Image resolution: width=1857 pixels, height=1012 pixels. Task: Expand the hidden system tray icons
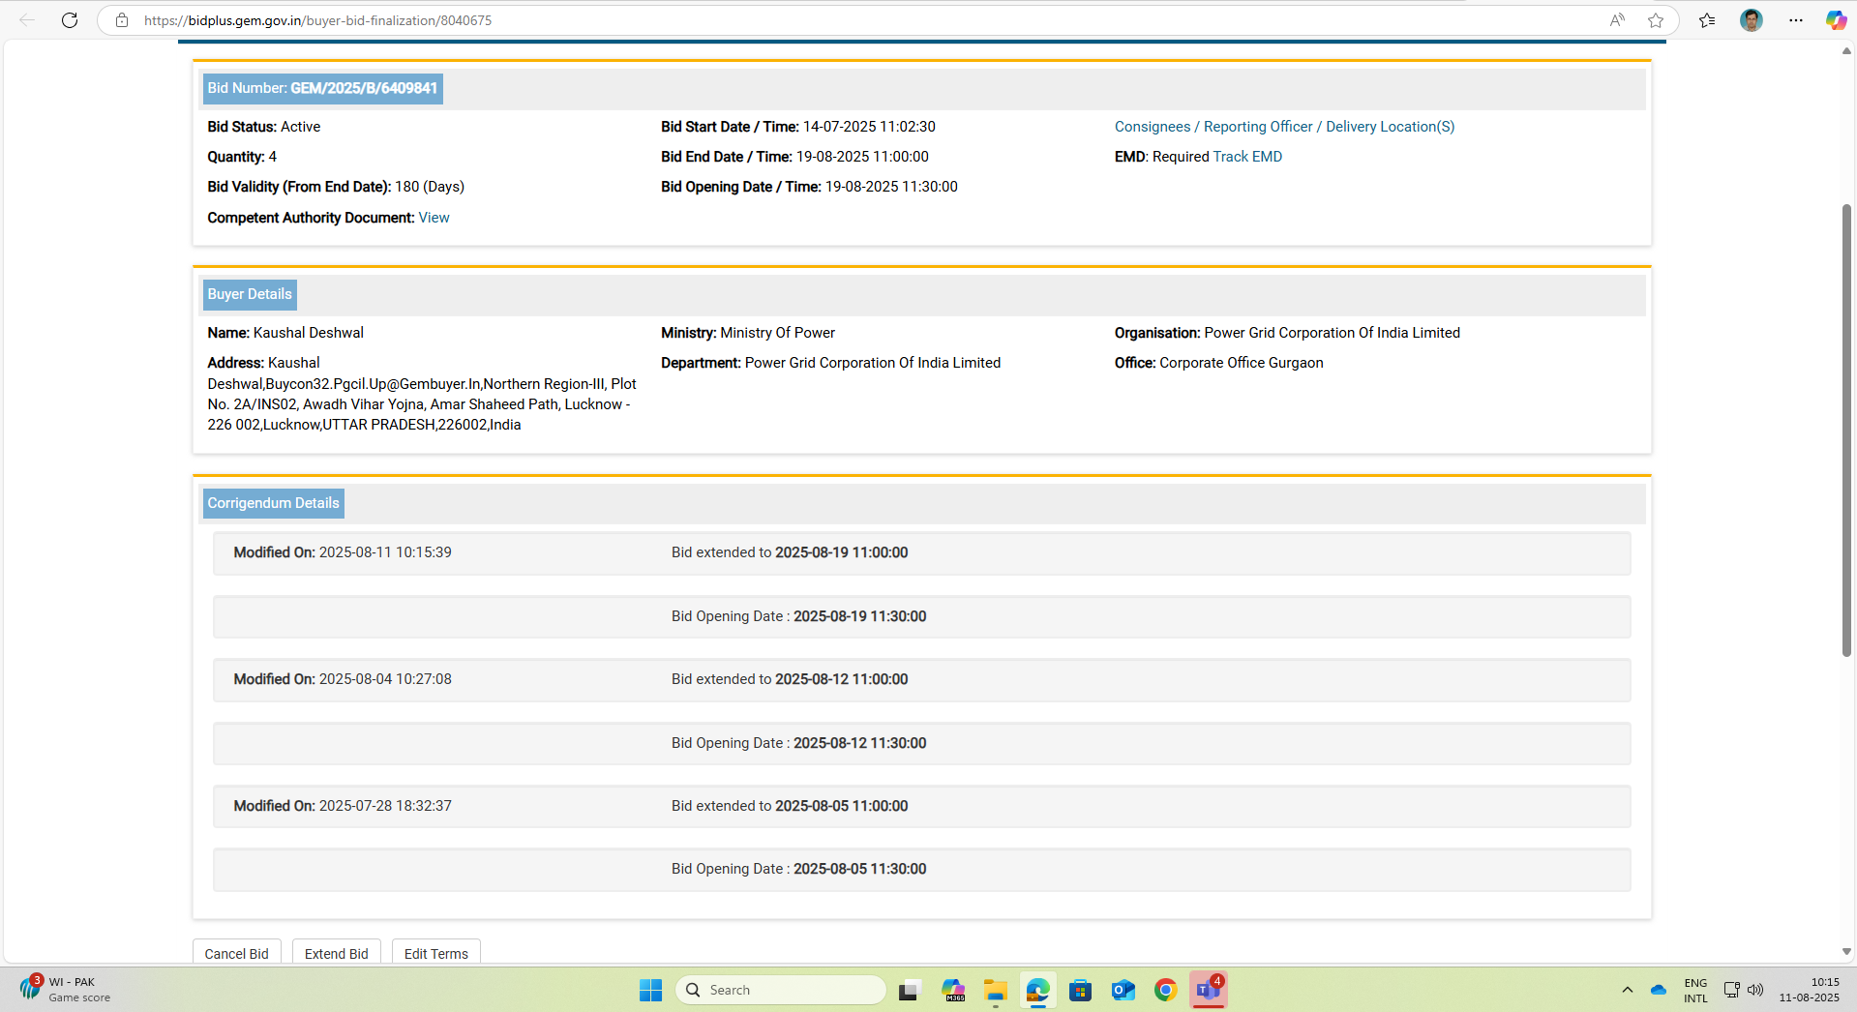click(x=1627, y=990)
